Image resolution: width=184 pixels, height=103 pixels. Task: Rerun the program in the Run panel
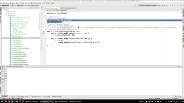click(x=3, y=69)
